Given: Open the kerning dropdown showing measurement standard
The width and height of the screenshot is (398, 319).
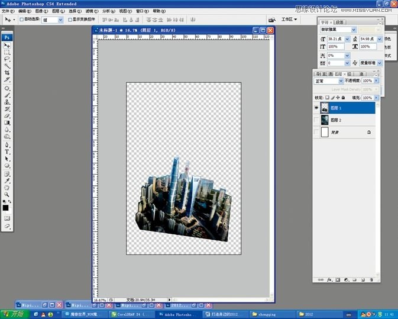Looking at the screenshot, I should 380,63.
